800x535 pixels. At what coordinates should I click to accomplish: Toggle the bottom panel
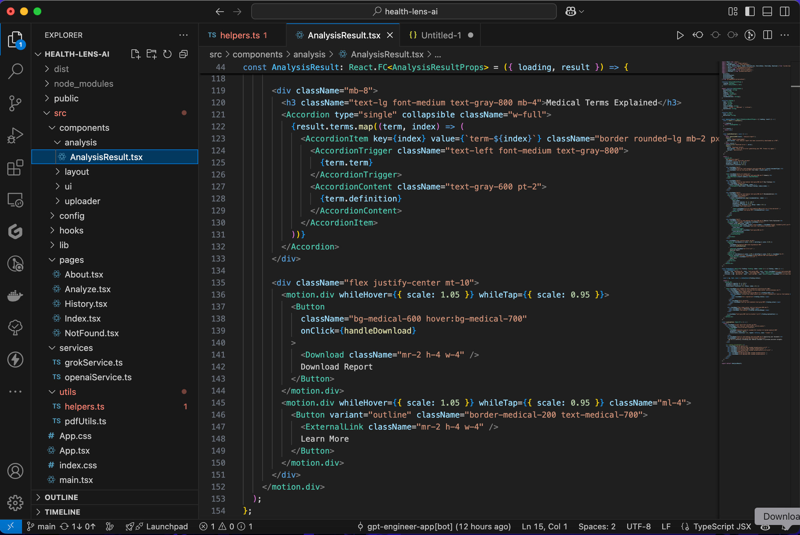767,12
